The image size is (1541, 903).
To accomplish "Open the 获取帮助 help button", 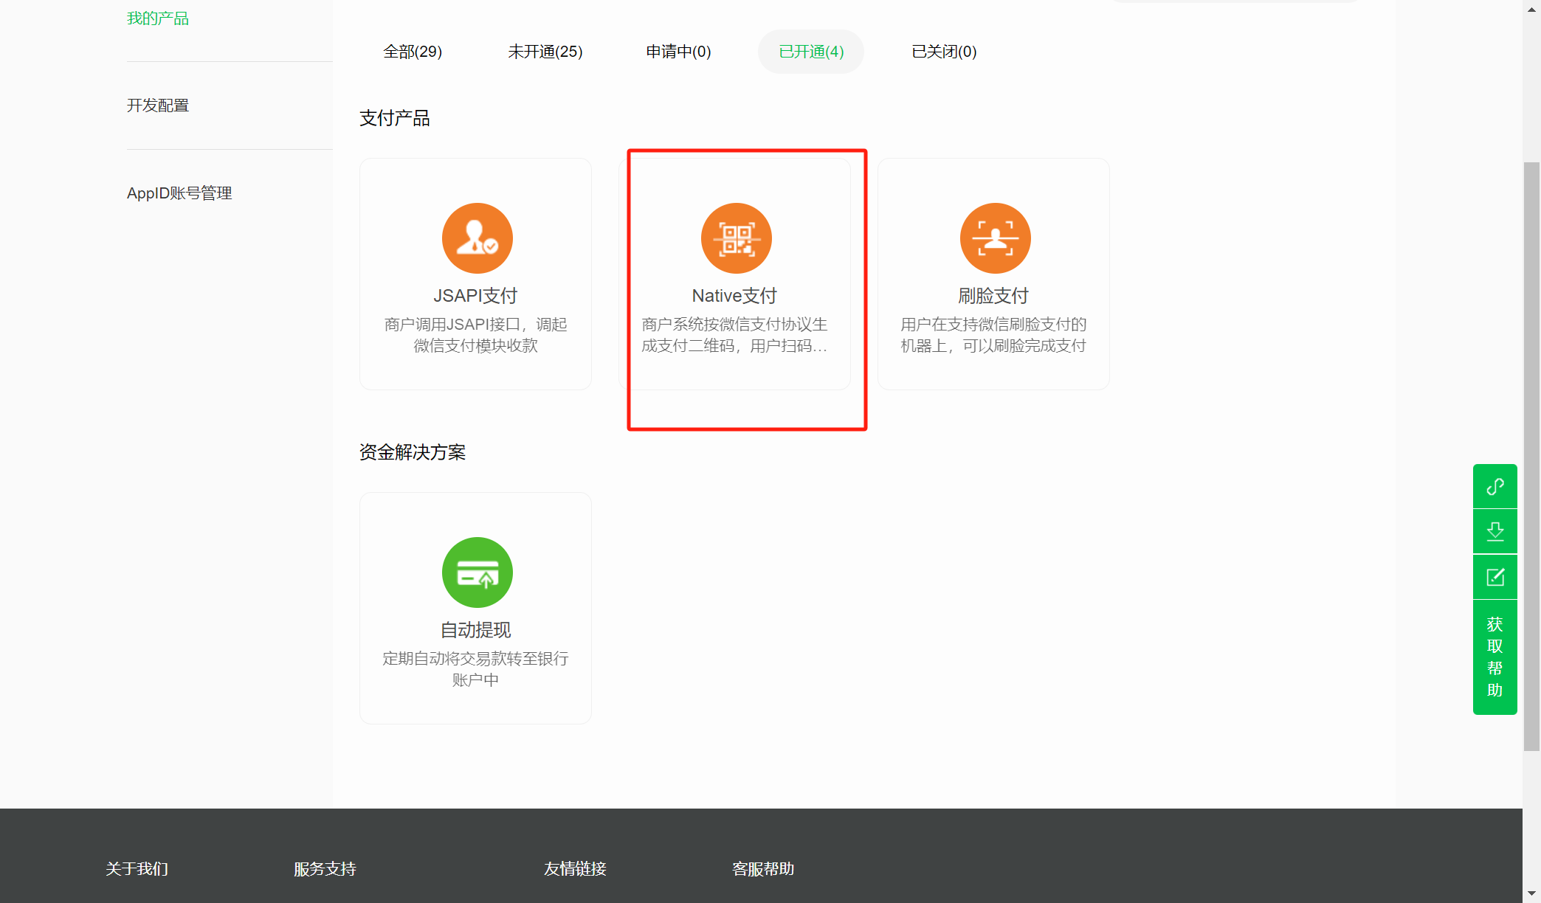I will pyautogui.click(x=1495, y=657).
